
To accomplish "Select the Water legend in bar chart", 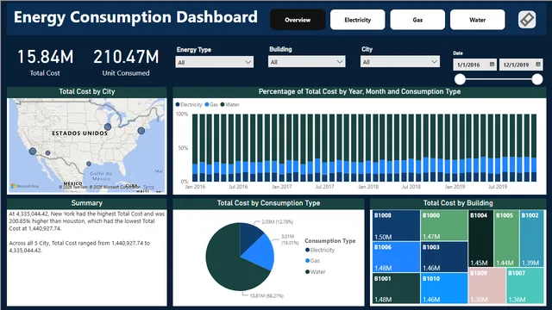I will tap(229, 105).
